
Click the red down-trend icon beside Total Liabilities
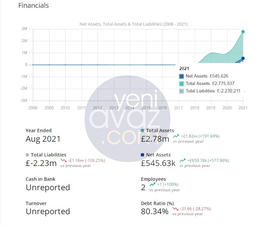point(64,160)
